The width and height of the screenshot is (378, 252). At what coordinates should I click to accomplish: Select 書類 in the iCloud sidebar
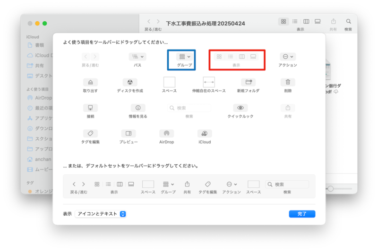39,45
